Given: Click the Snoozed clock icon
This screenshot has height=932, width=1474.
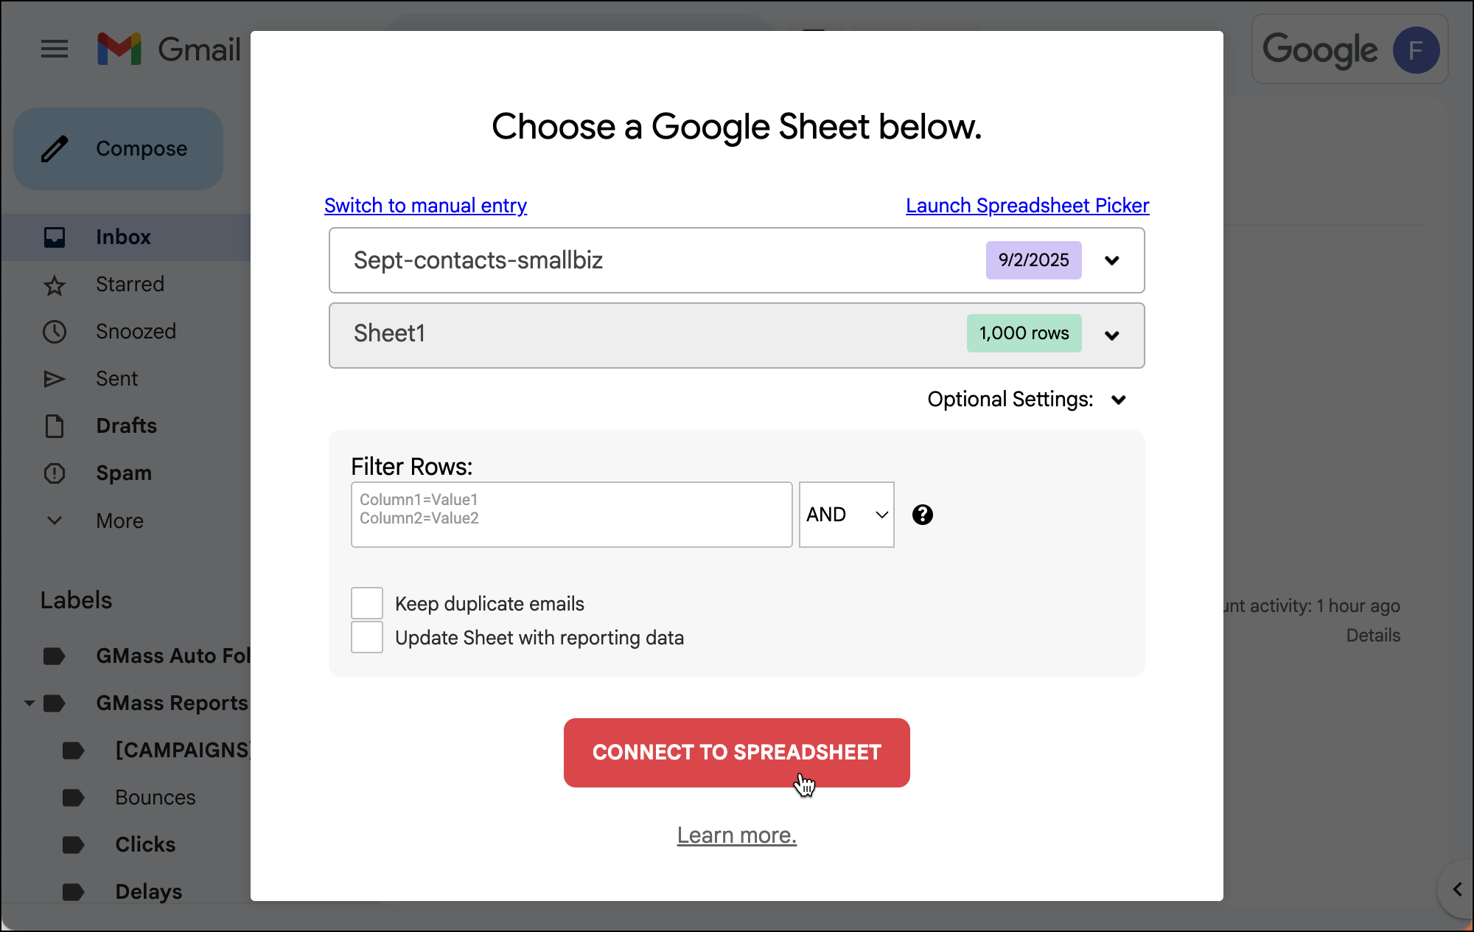Looking at the screenshot, I should [55, 331].
